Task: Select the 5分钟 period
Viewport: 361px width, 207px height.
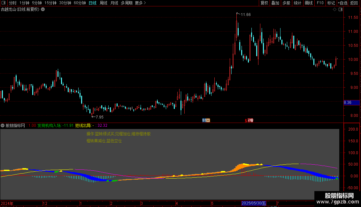Action: click(37, 3)
